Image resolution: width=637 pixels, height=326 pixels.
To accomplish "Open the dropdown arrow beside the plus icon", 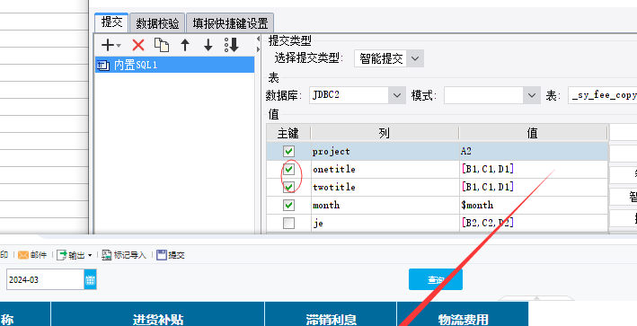I will pos(119,46).
